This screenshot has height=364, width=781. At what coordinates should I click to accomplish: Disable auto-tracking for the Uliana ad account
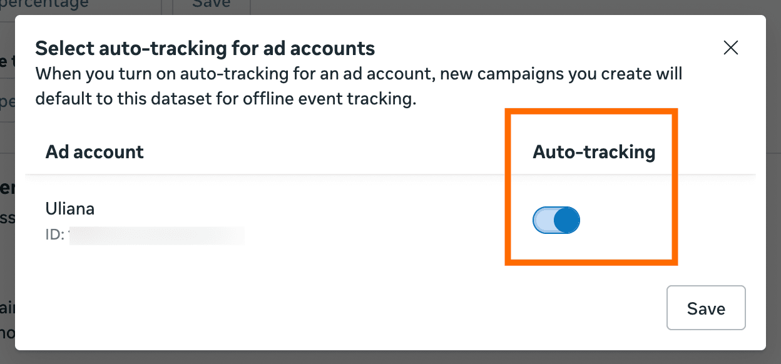click(x=556, y=220)
